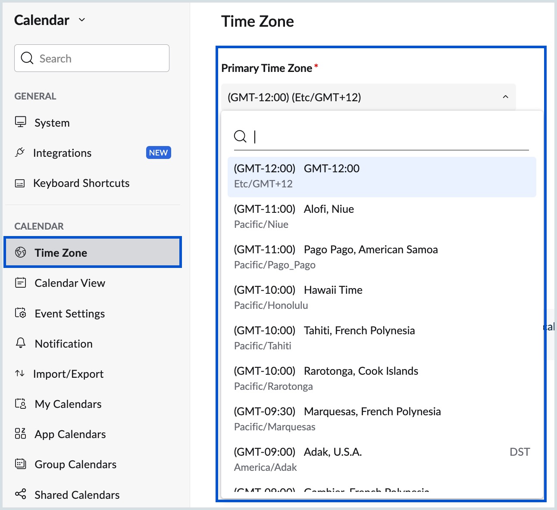Open My Calendars settings
The width and height of the screenshot is (557, 510).
(68, 404)
